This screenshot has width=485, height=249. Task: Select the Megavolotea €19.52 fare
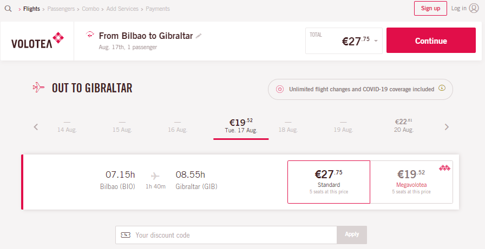(x=411, y=181)
